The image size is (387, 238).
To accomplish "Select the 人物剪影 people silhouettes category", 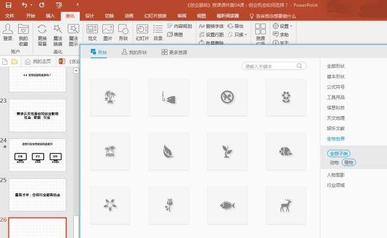I will 336,175.
